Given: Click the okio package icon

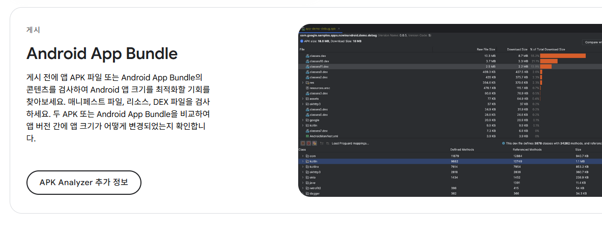Looking at the screenshot, I should pos(307,178).
